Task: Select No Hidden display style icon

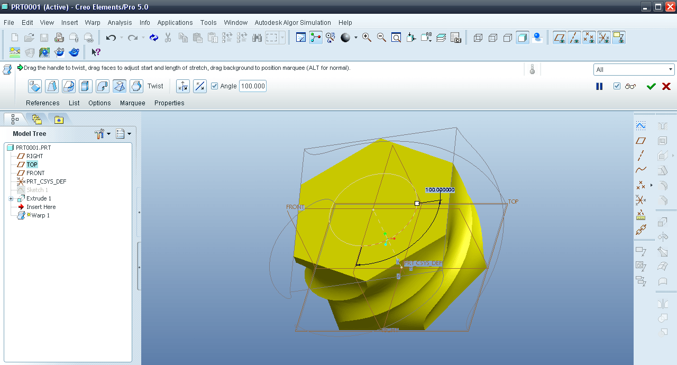Action: click(x=508, y=38)
